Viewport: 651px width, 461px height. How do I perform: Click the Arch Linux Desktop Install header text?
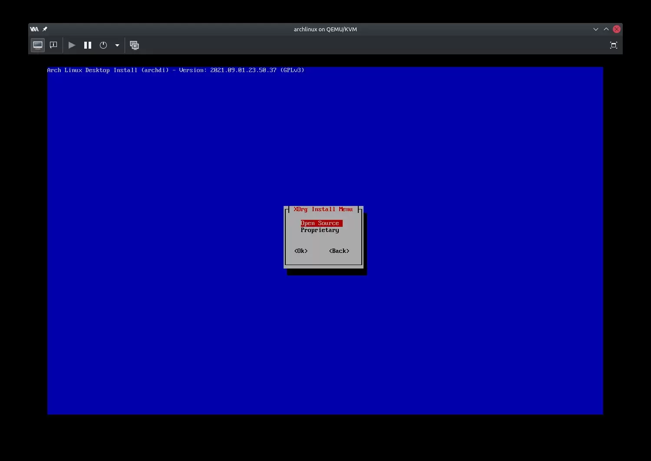click(175, 70)
